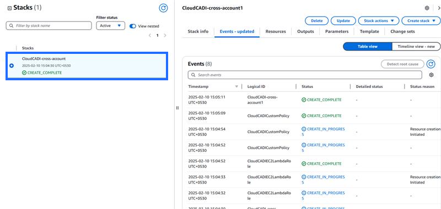The height and width of the screenshot is (209, 441).
Task: Click CREATE_IN_PROGRESS status at 15:04:33
Action: tap(323, 179)
